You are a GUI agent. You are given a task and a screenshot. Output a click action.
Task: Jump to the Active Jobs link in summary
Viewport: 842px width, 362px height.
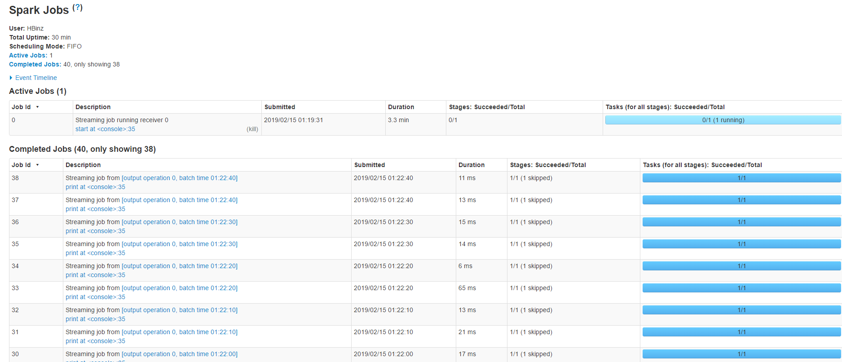[x=28, y=55]
